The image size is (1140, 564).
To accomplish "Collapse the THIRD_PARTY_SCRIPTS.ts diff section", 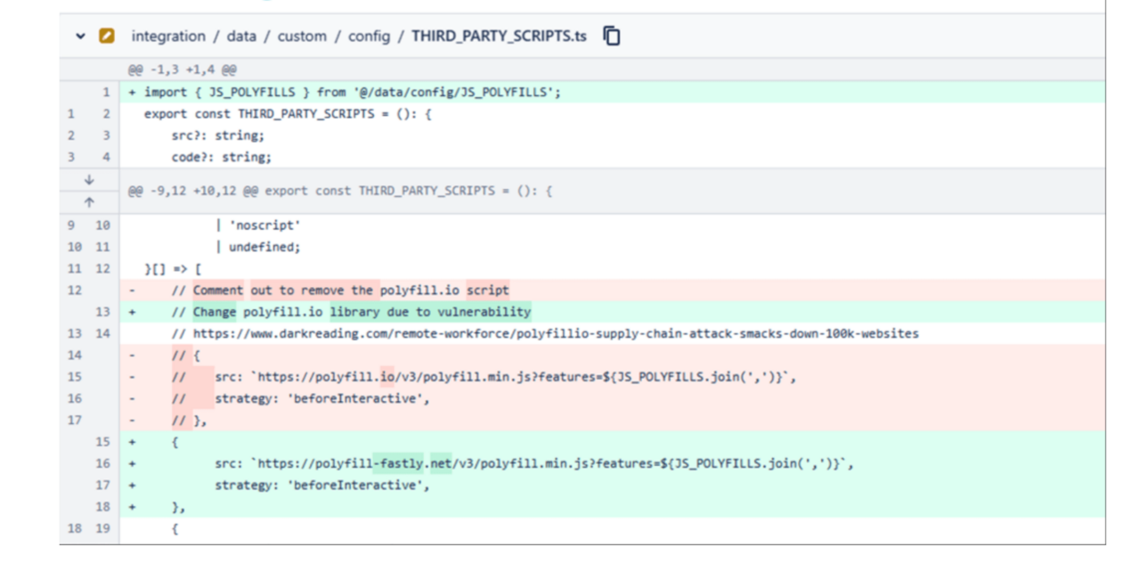I will (x=80, y=36).
